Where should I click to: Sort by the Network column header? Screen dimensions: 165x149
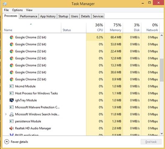click(151, 28)
